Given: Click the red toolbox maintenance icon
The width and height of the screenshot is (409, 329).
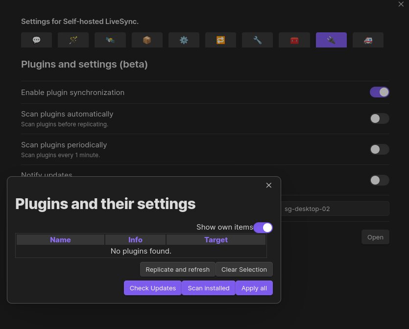Looking at the screenshot, I should (294, 40).
